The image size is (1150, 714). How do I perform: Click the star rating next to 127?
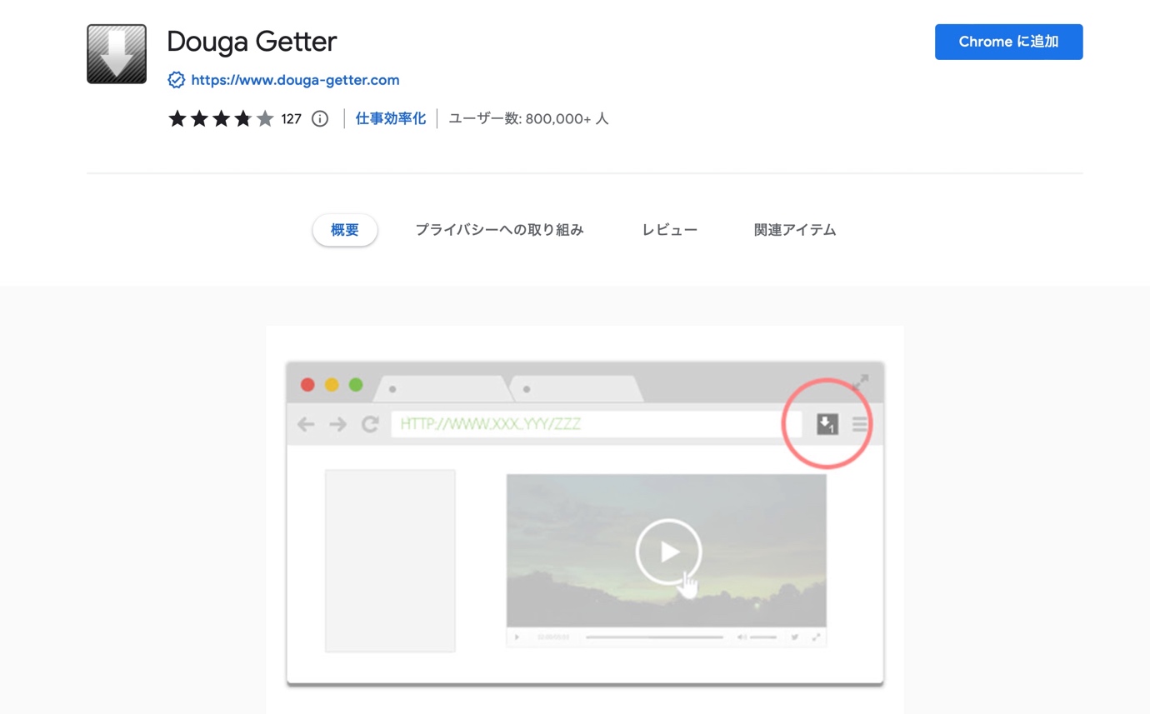pyautogui.click(x=221, y=118)
